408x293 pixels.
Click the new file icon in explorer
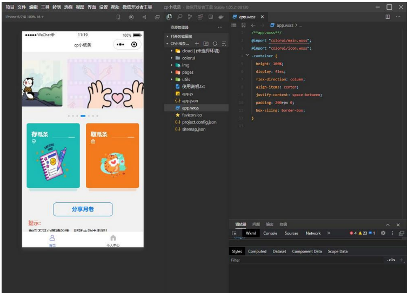[197, 44]
